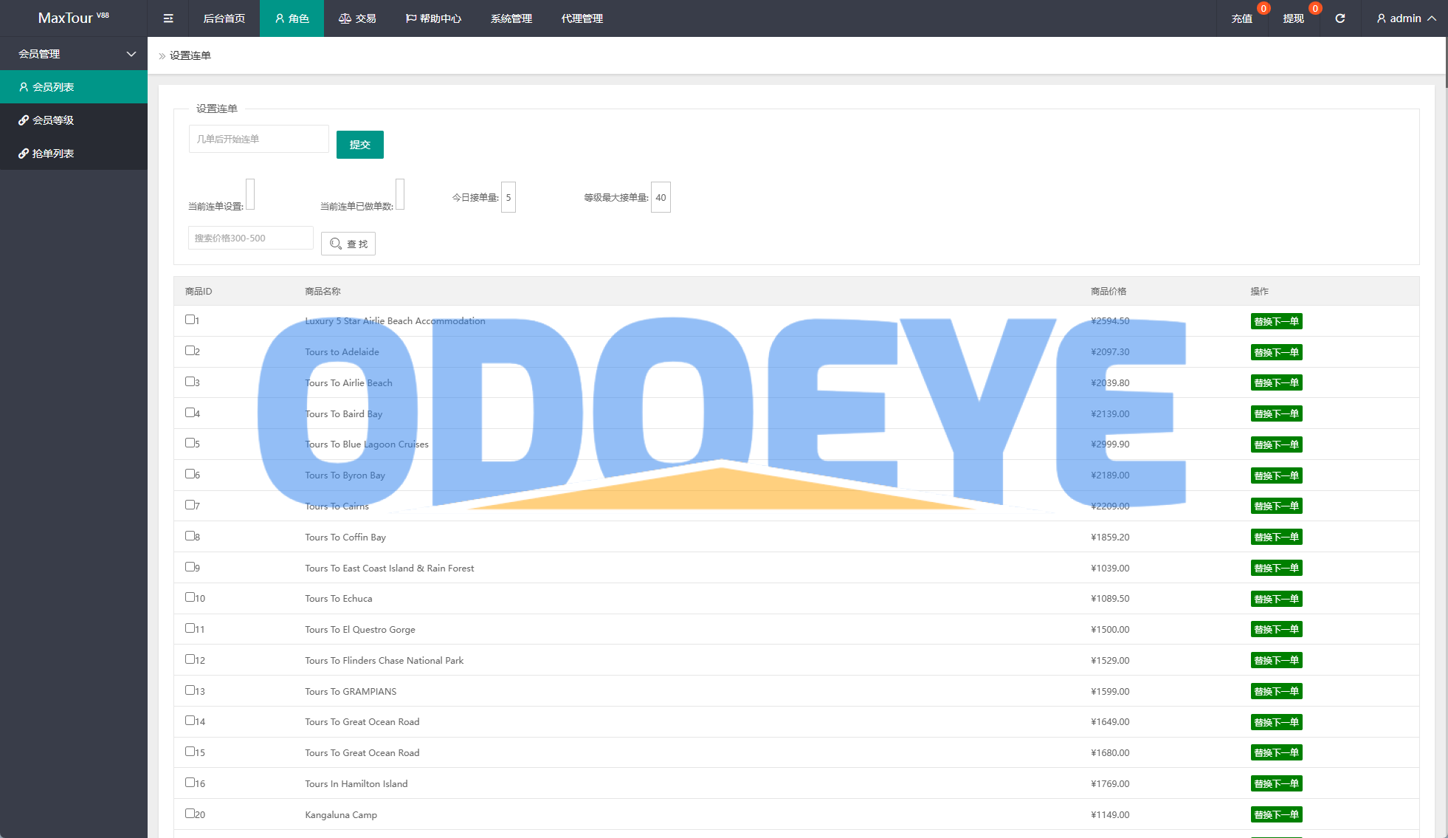Open 抢单列表 in sidebar
1448x838 pixels.
click(x=52, y=154)
